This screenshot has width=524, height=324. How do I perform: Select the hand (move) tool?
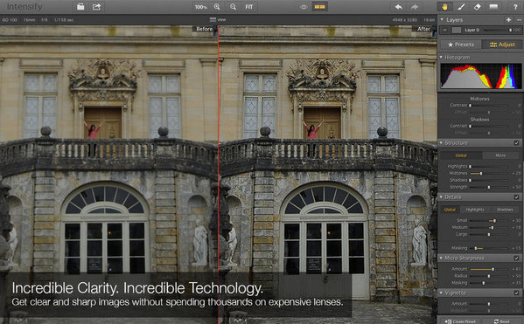click(x=444, y=7)
